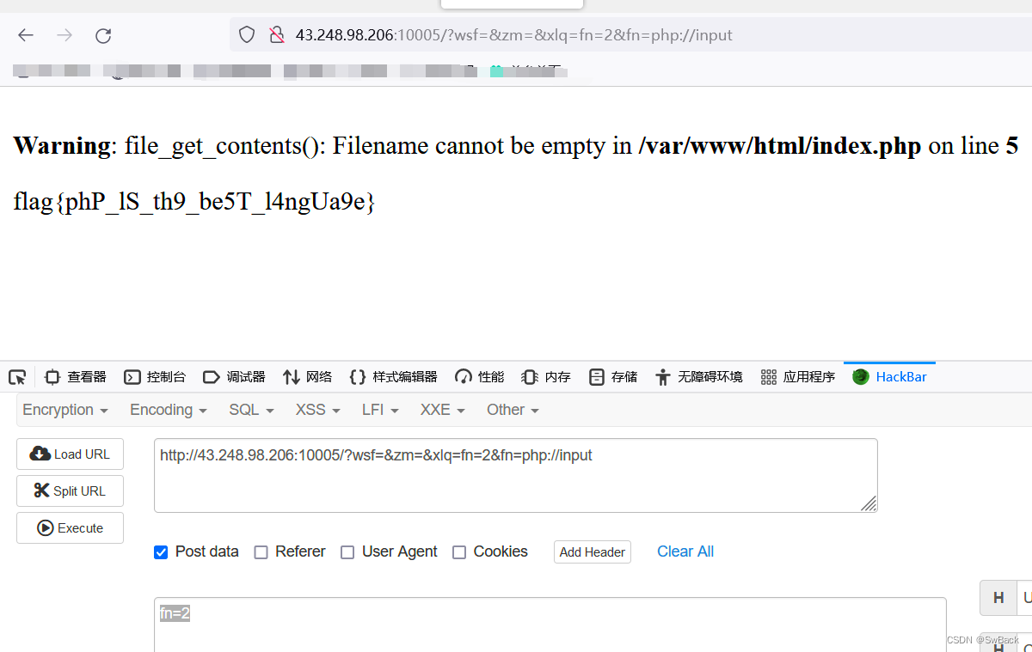This screenshot has width=1032, height=652.
Task: Click the Load URL button
Action: (70, 454)
